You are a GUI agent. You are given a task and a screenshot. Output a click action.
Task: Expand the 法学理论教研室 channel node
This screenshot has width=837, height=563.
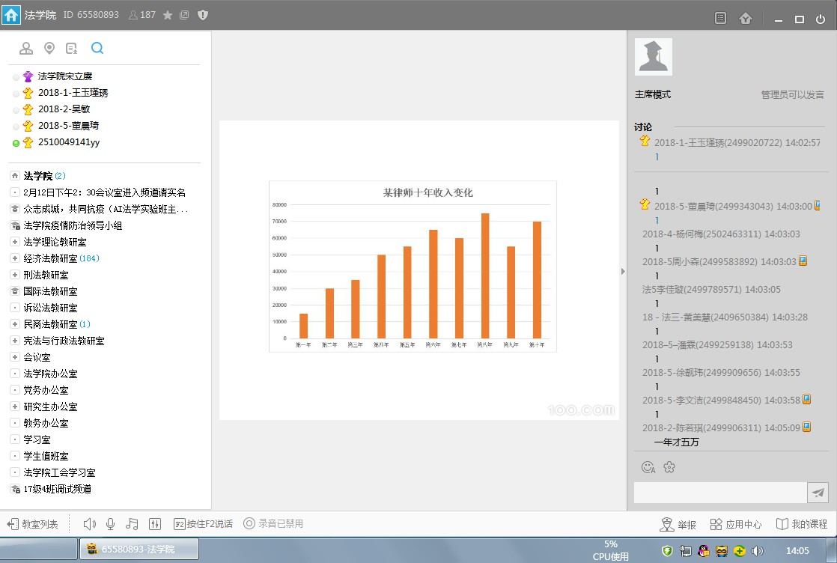pyautogui.click(x=15, y=242)
